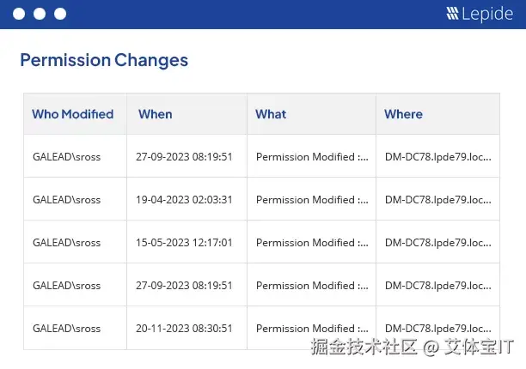This screenshot has height=369, width=526.
Task: Open the DM-DC78 location in 19-04-2023 row
Action: coord(438,200)
